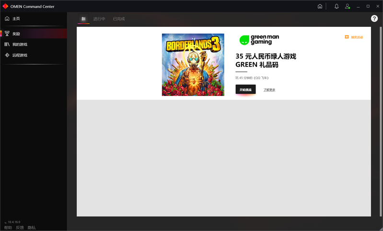Click the Borderlands 3 cover thumbnail
Screen dimensions: 383x231
tap(193, 65)
